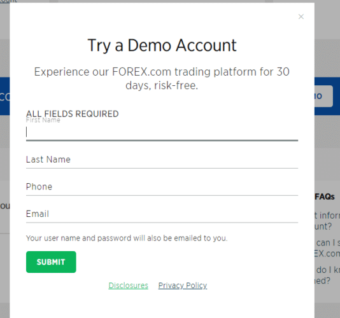Click the "Try a Demo Account" heading
Image resolution: width=340 pixels, height=318 pixels.
coord(162,45)
